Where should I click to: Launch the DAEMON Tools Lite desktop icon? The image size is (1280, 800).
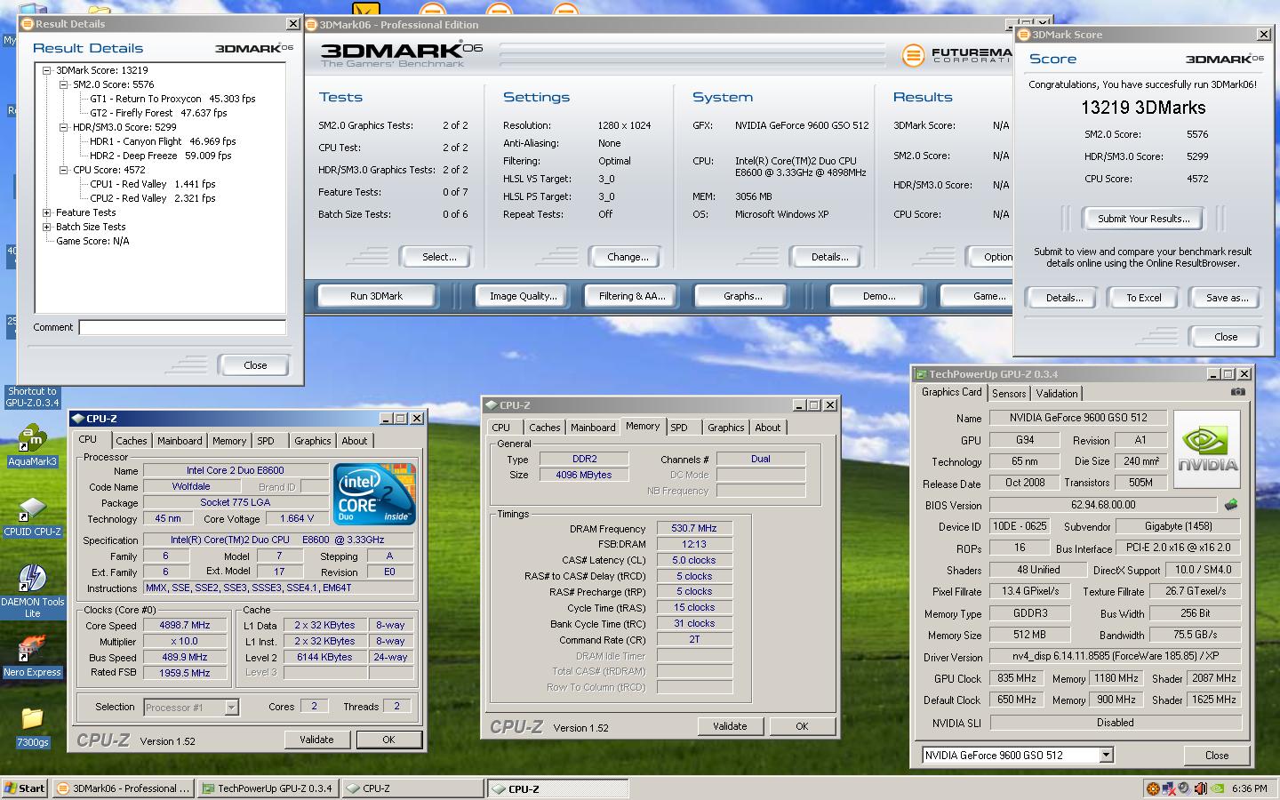[x=32, y=591]
